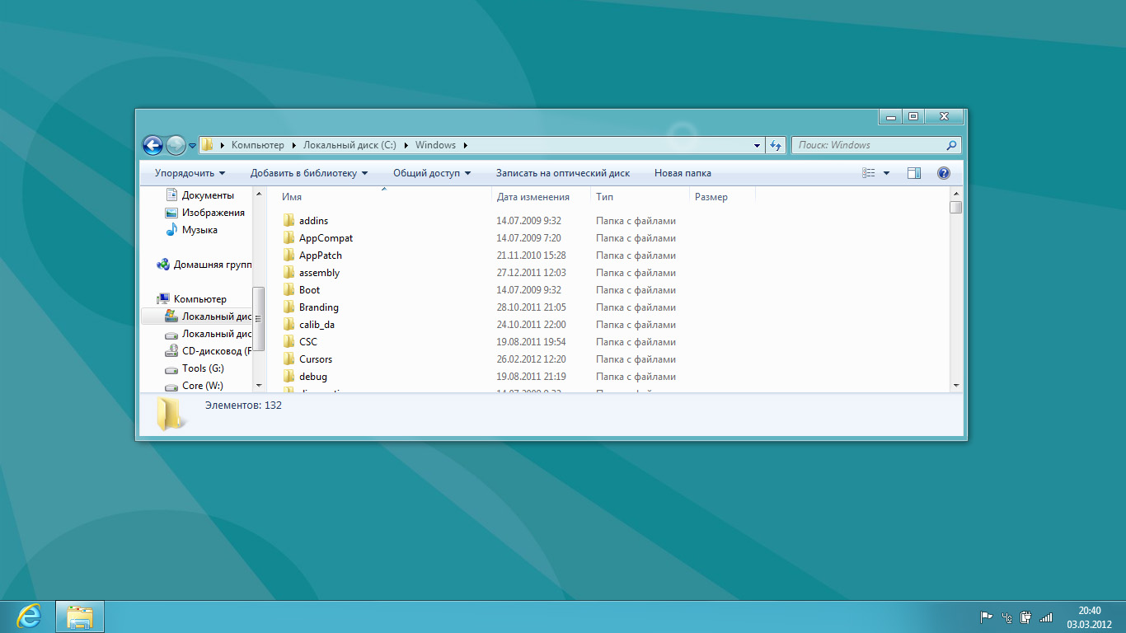Select Документы in the navigation pane
Viewport: 1126px width, 633px height.
click(x=208, y=195)
